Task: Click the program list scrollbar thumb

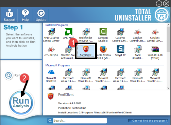Action: tap(168, 40)
